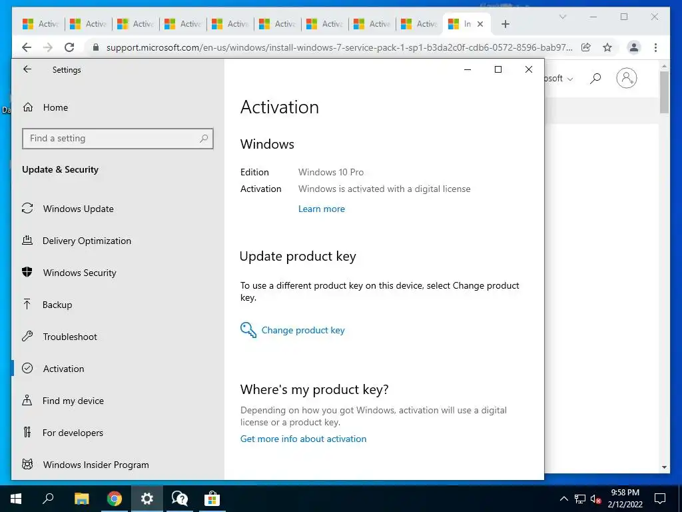
Task: Go back using the Settings back arrow
Action: pyautogui.click(x=27, y=69)
